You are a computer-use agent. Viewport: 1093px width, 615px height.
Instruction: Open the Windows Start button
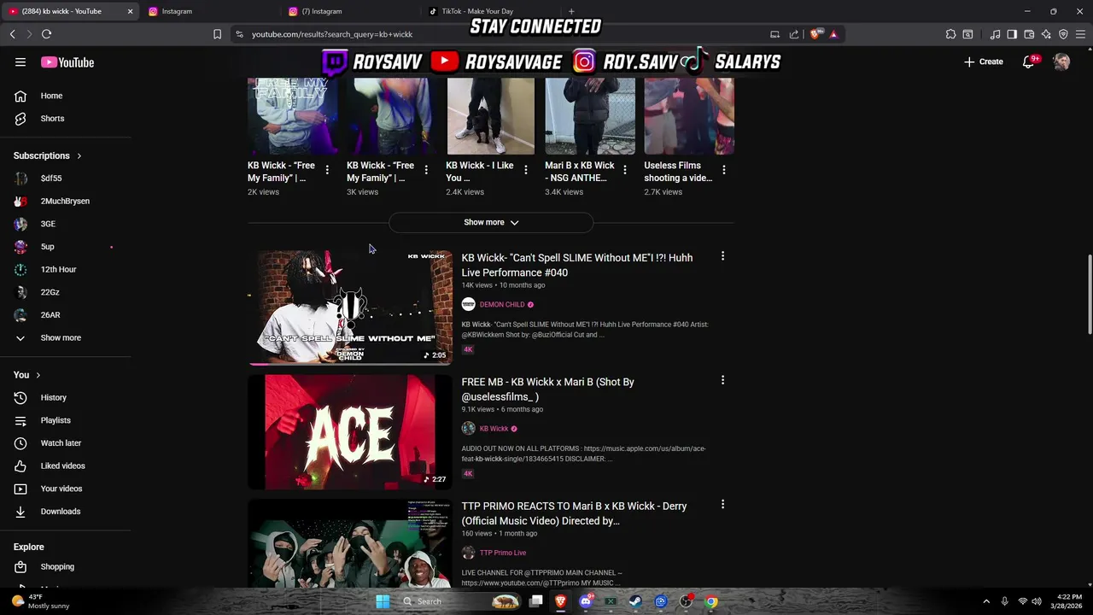point(383,601)
